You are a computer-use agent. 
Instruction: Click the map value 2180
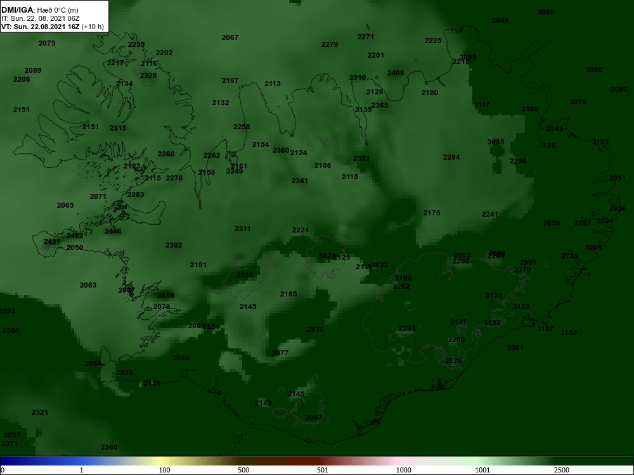(430, 92)
